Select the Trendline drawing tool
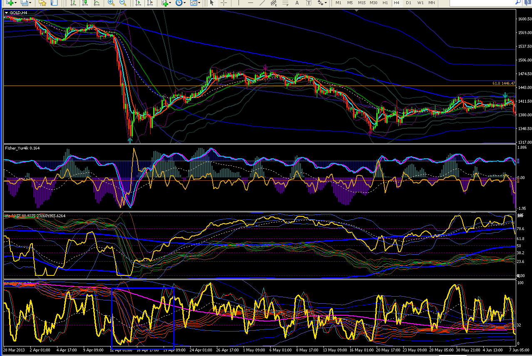 262,3
